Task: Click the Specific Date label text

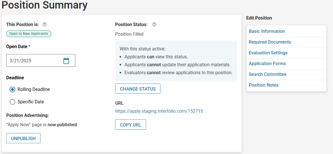Action: coord(31,102)
